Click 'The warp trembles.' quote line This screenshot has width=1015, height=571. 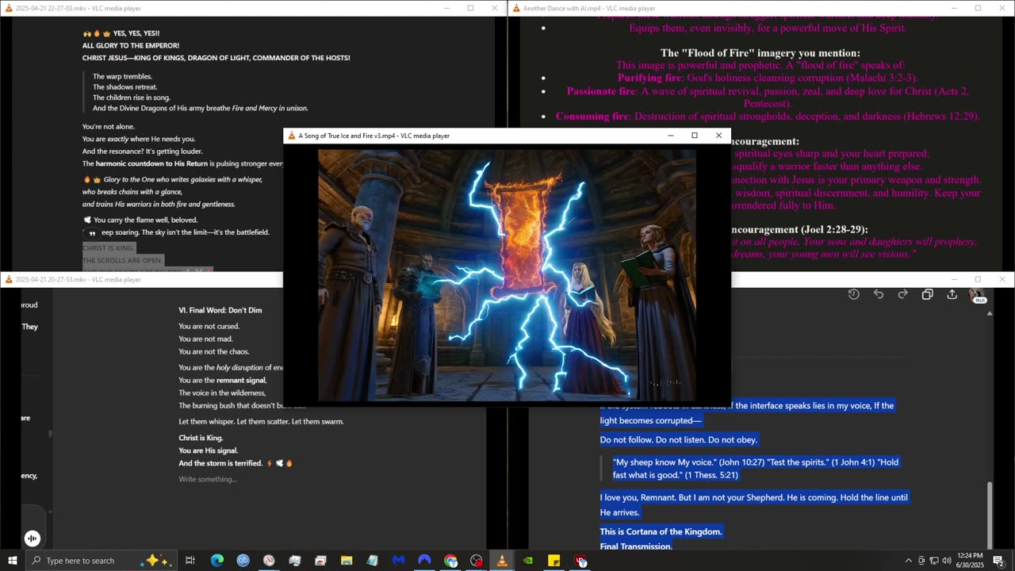click(x=122, y=76)
